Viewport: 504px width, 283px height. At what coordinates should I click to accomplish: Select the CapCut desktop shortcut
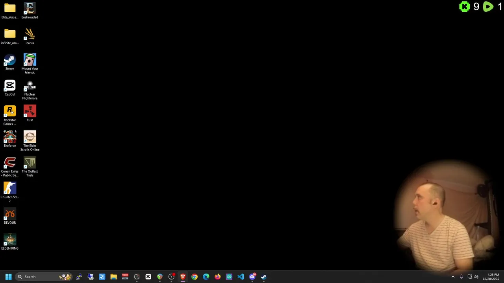pyautogui.click(x=10, y=88)
